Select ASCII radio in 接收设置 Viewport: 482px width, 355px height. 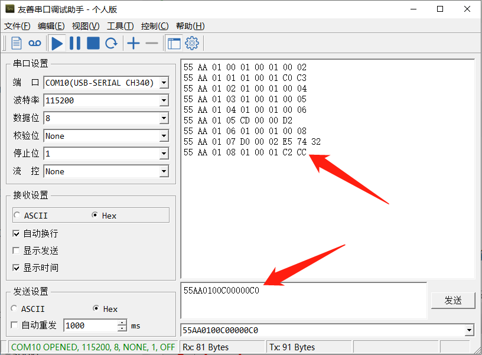[17, 216]
